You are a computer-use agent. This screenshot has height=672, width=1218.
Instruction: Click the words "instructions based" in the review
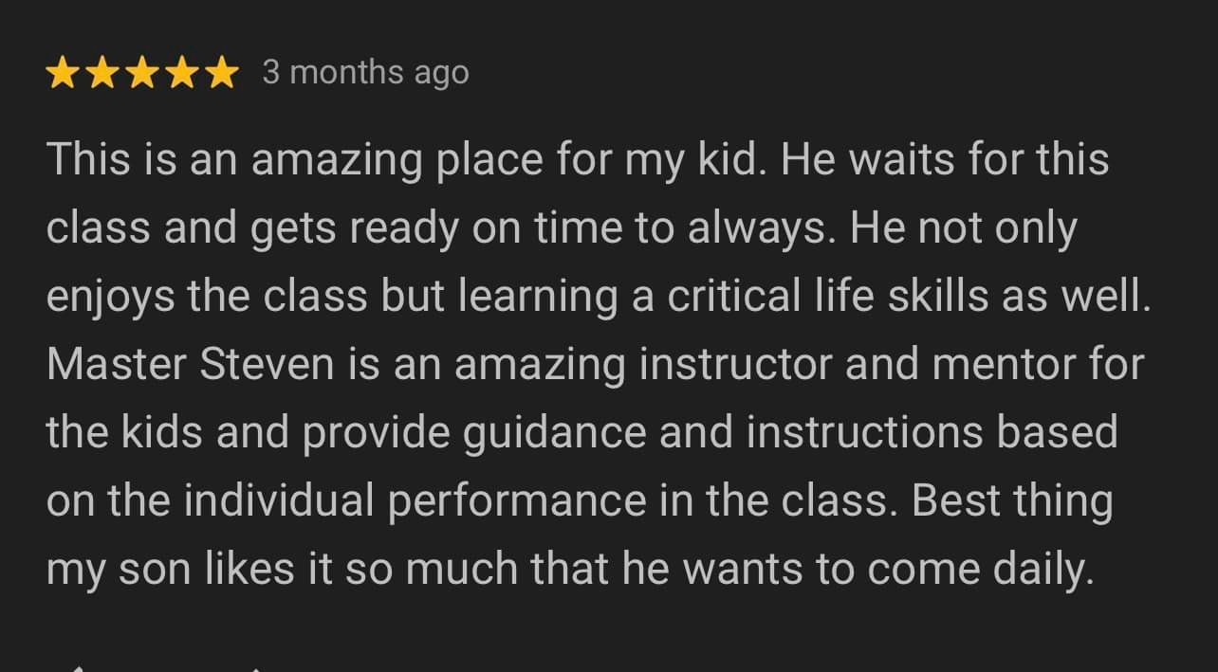pos(932,433)
